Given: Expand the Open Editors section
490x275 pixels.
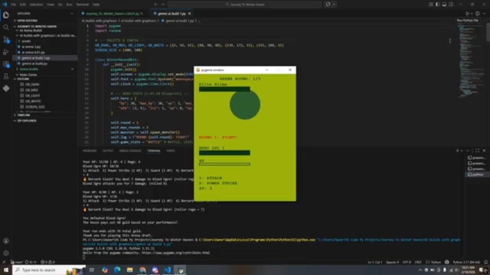Looking at the screenshot, I should pos(27,21).
